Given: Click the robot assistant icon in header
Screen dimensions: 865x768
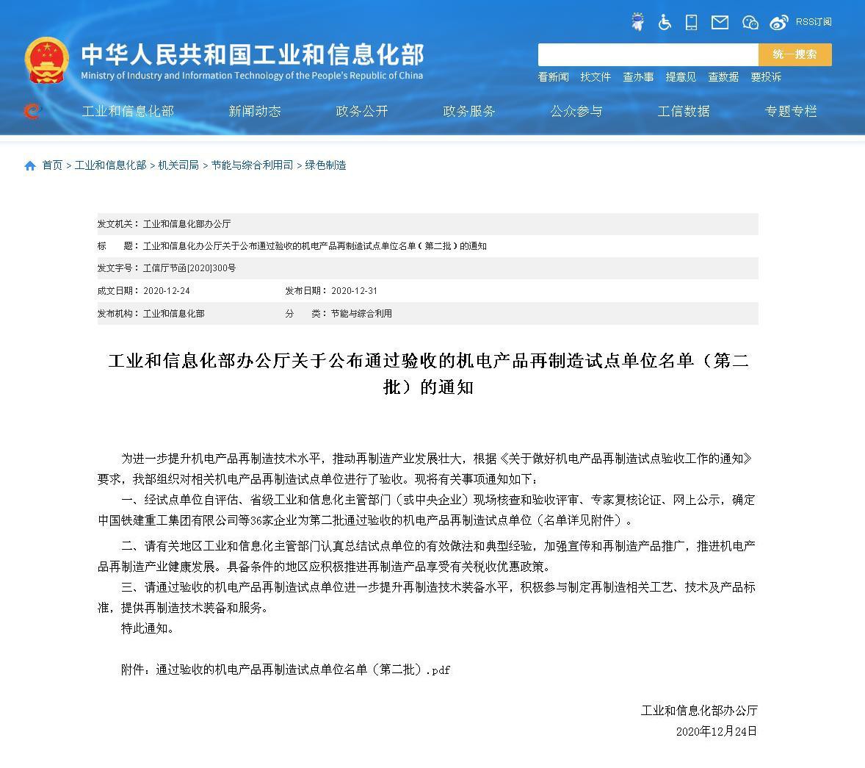Looking at the screenshot, I should point(637,22).
